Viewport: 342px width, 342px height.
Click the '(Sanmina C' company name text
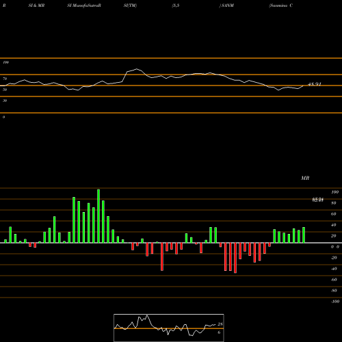pyautogui.click(x=280, y=5)
